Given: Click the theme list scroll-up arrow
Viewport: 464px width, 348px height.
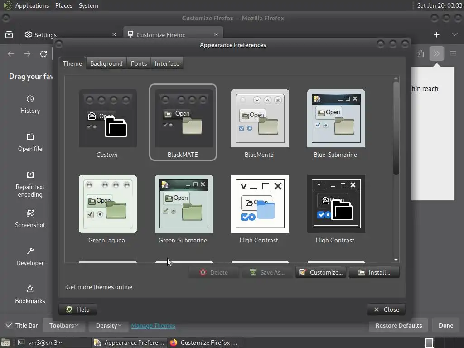Looking at the screenshot, I should point(396,78).
